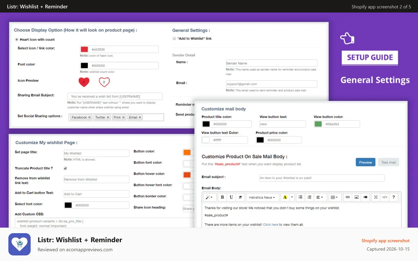Click "Reviewed on ecomappreviews.com" text
The image size is (418, 261).
point(75,250)
